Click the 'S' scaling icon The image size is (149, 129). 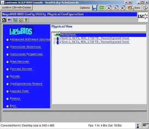[x=116, y=8]
